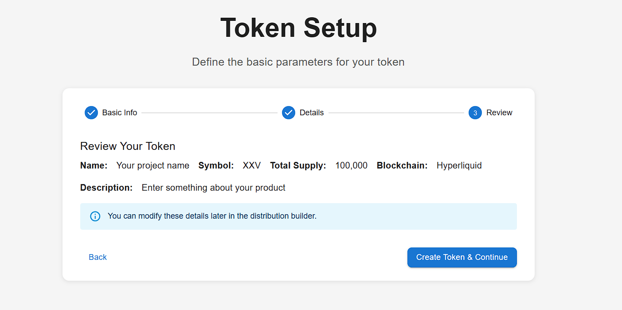The image size is (622, 310).
Task: Click the 'Define the basic parameters' subtitle
Action: tap(298, 62)
